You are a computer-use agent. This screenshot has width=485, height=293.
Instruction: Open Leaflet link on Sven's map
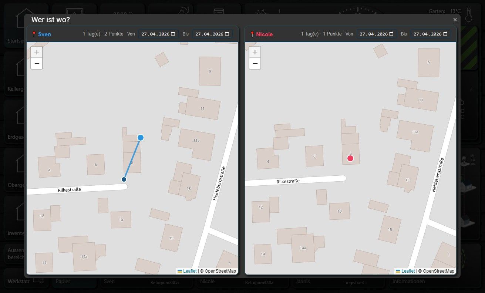coord(190,271)
